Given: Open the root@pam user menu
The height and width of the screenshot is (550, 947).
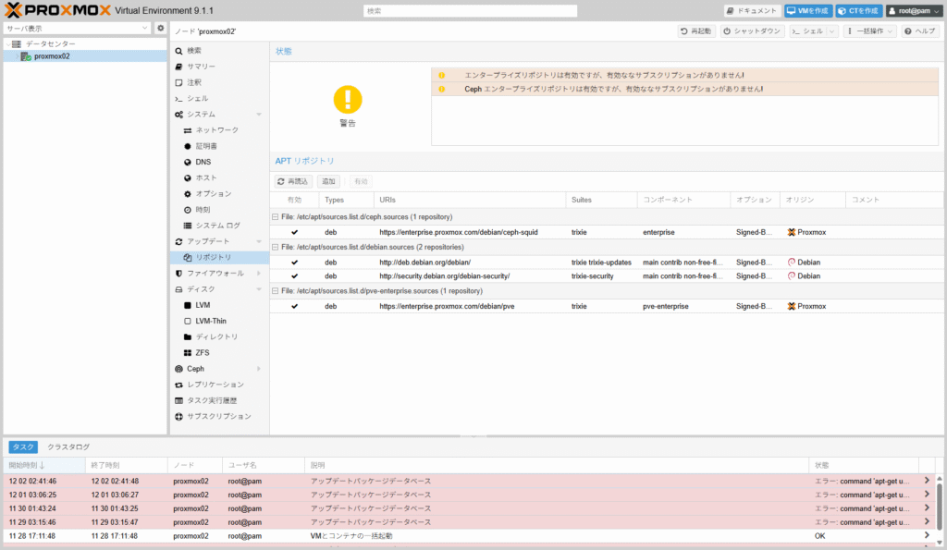Looking at the screenshot, I should click(x=914, y=11).
